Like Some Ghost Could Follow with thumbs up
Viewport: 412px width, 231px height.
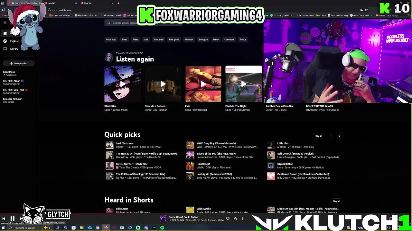point(235,219)
